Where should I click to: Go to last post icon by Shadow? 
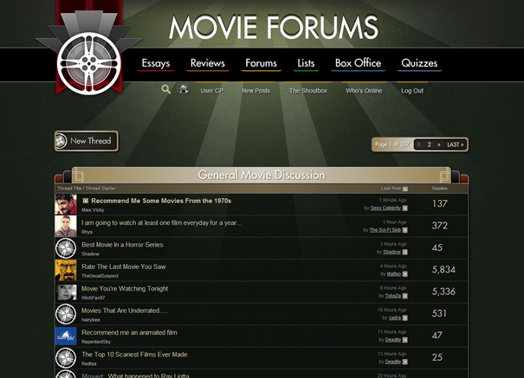pos(405,252)
